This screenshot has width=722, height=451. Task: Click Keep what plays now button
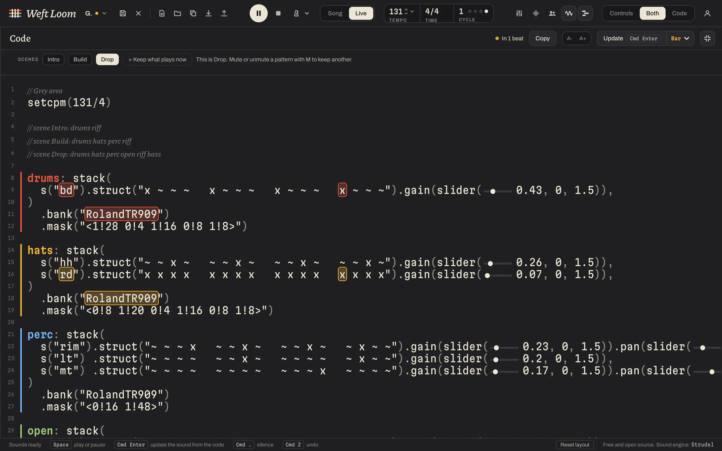coord(157,59)
